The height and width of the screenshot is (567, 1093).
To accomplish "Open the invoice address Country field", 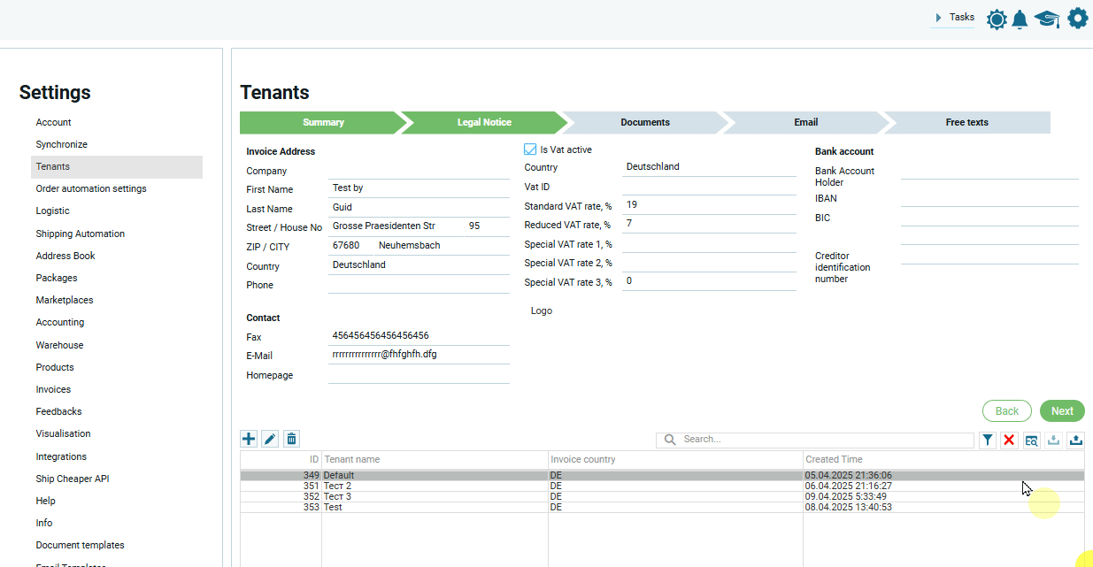I will (418, 264).
